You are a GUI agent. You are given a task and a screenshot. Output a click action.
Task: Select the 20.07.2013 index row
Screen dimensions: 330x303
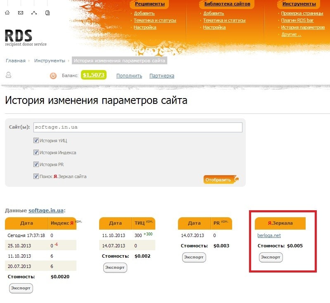40,266
